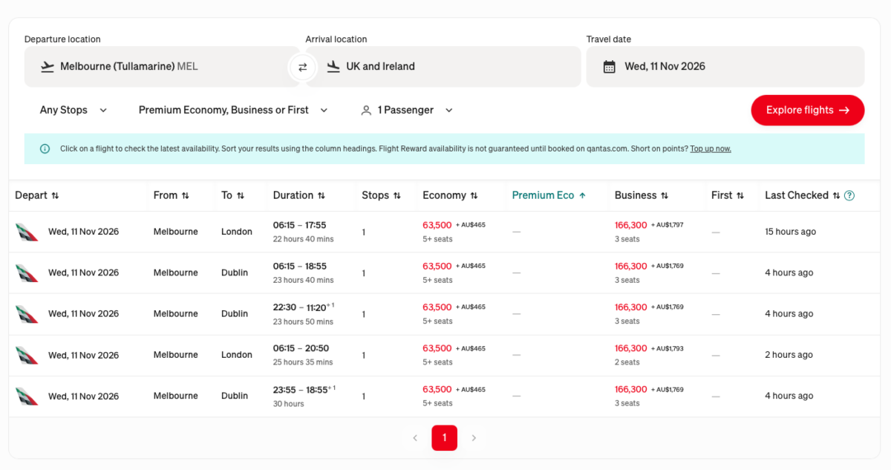Click the sort arrows on the Stops column
This screenshot has height=470, width=891.
[x=397, y=195]
